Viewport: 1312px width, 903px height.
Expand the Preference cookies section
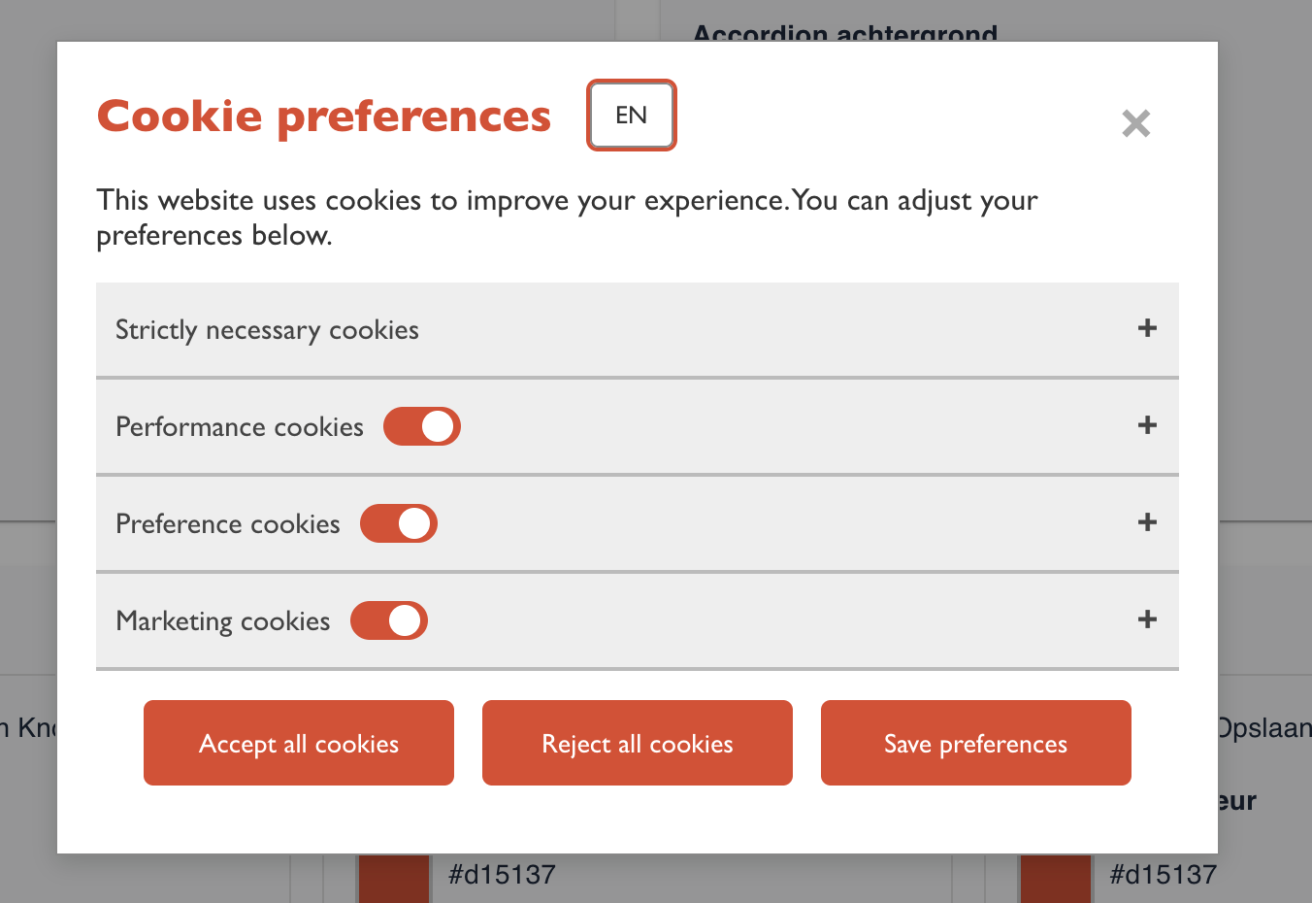coord(1147,522)
